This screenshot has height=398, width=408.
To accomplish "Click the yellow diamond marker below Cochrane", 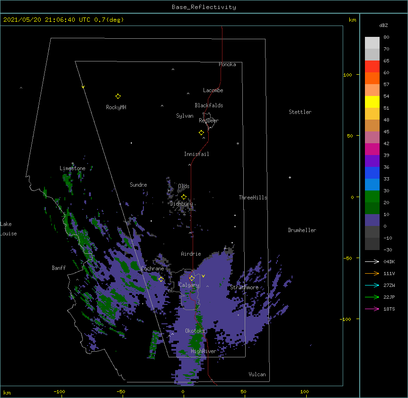I will pyautogui.click(x=161, y=279).
